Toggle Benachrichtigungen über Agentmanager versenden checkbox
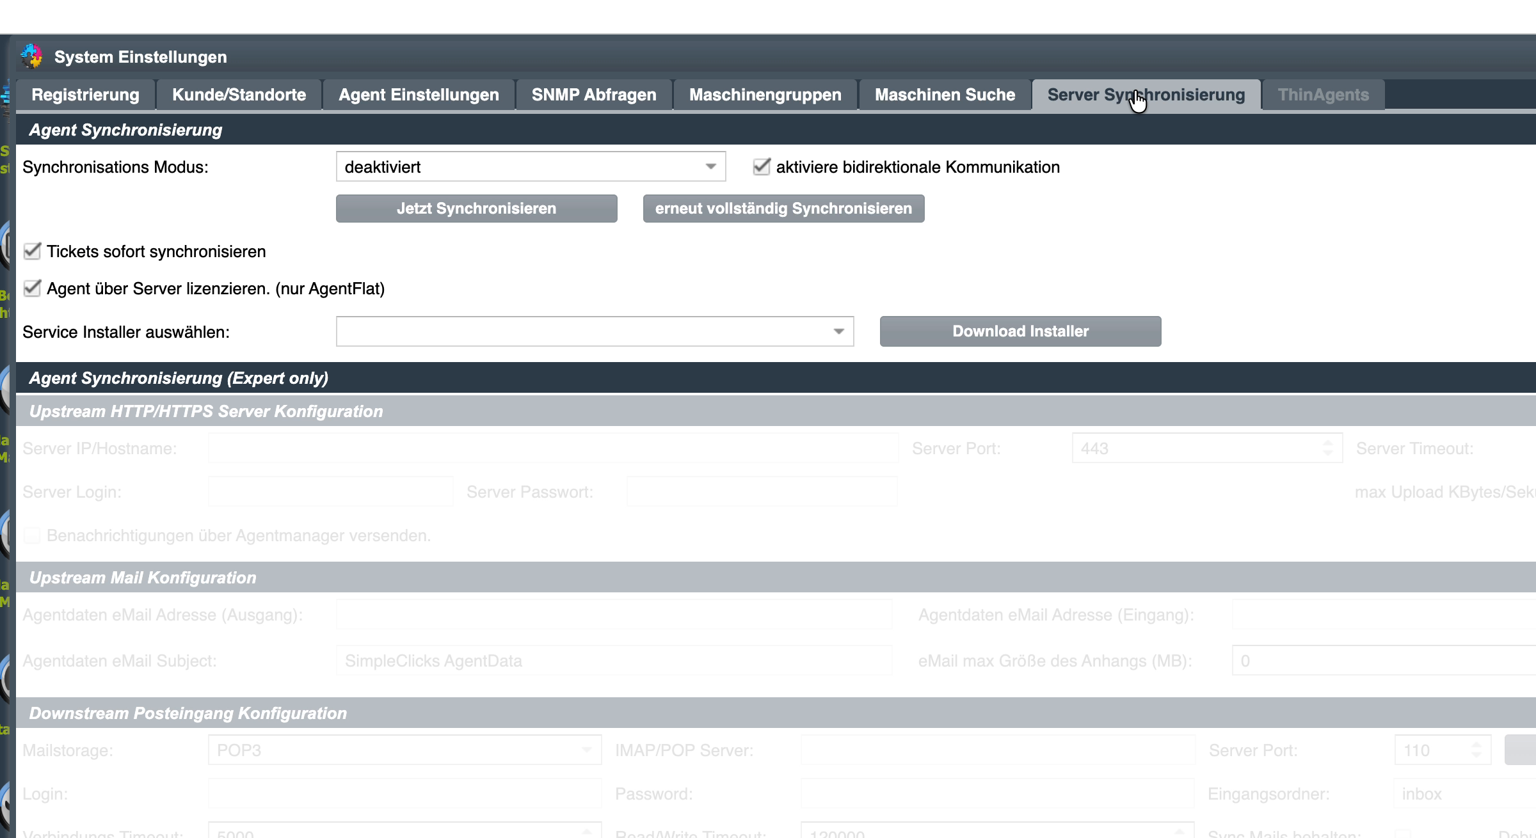Image resolution: width=1536 pixels, height=838 pixels. [x=32, y=535]
